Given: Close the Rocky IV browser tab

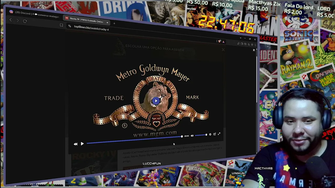Looking at the screenshot, I should 107,23.
